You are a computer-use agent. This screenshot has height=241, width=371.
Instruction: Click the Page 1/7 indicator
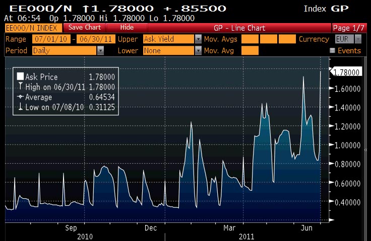[x=348, y=28]
